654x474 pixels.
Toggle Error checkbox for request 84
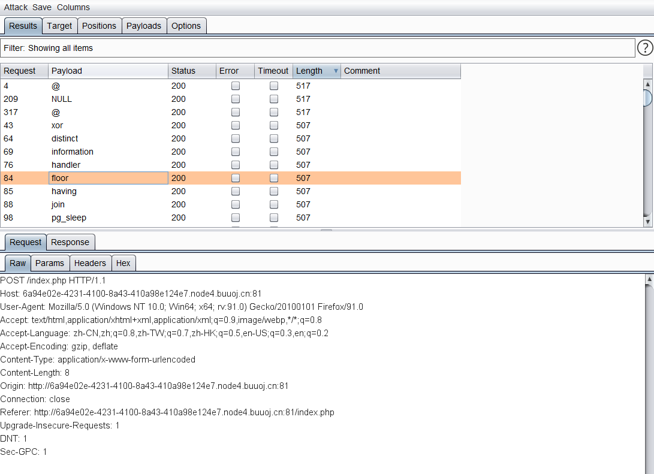click(236, 178)
